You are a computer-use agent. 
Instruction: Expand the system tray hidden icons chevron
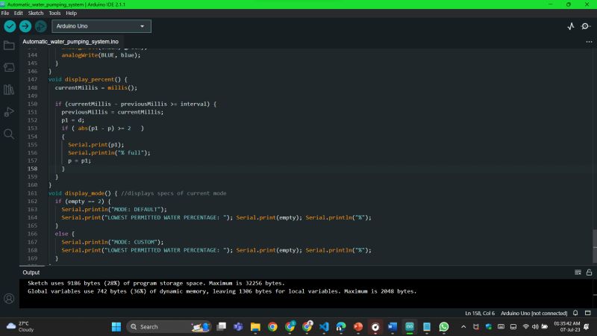tap(463, 327)
